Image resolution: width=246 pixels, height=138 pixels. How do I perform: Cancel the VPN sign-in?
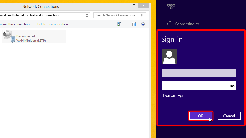pyautogui.click(x=229, y=116)
